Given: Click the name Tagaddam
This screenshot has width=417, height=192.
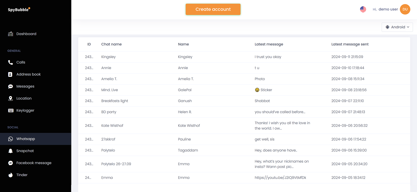Looking at the screenshot, I should click(x=188, y=150).
